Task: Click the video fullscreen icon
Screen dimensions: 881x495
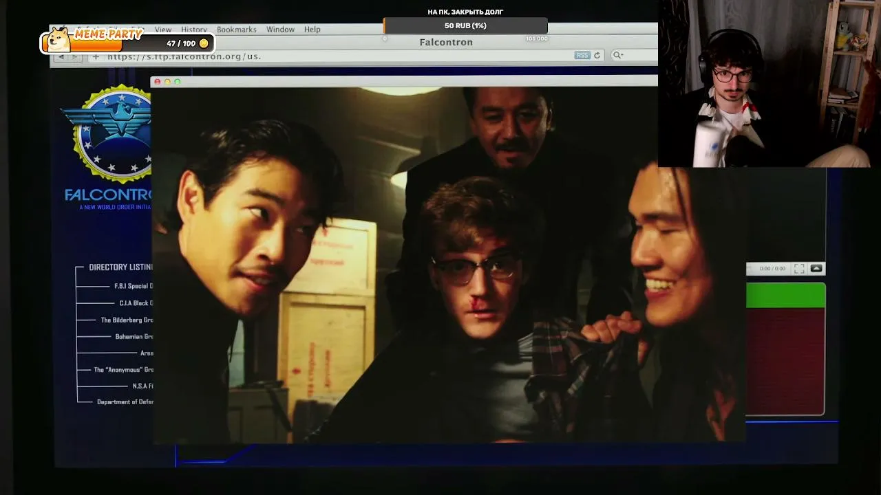Action: [799, 269]
